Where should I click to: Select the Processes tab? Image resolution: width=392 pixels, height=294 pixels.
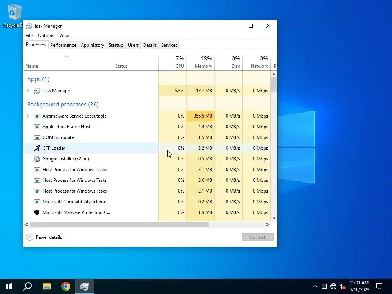[36, 44]
